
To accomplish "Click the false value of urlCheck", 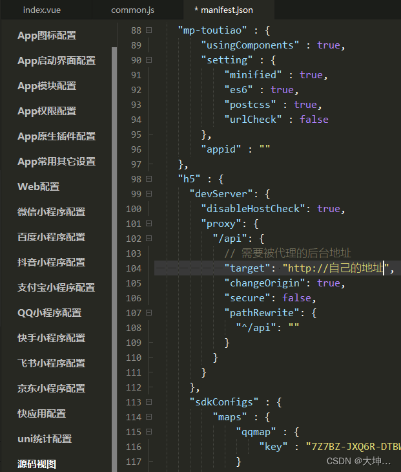I will pyautogui.click(x=314, y=120).
